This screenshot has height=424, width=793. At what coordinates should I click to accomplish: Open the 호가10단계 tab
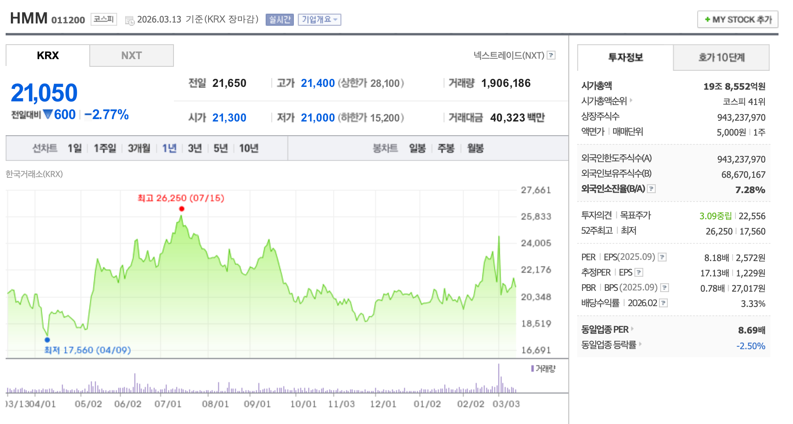[x=721, y=58]
